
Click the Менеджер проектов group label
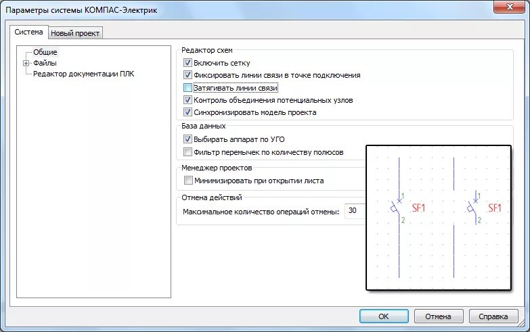[x=217, y=168]
